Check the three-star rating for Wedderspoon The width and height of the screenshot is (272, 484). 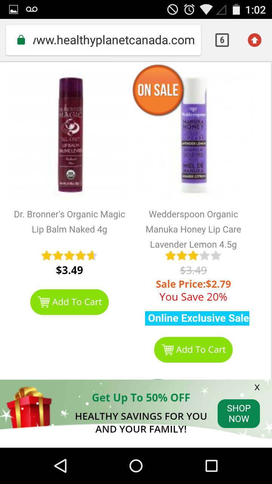tap(193, 256)
